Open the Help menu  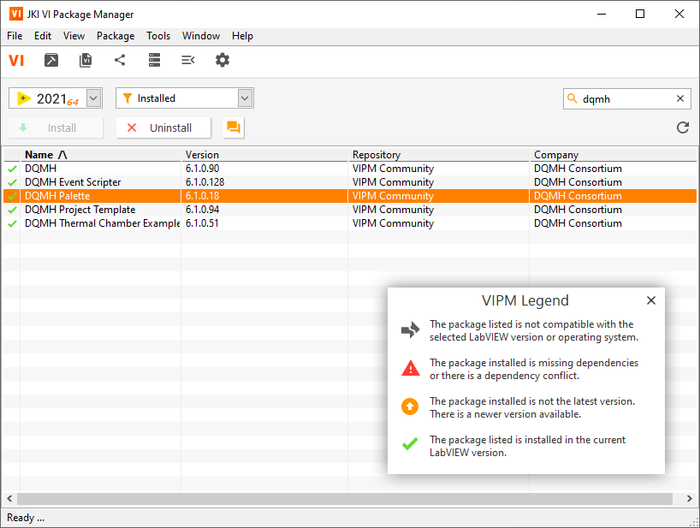pyautogui.click(x=242, y=36)
